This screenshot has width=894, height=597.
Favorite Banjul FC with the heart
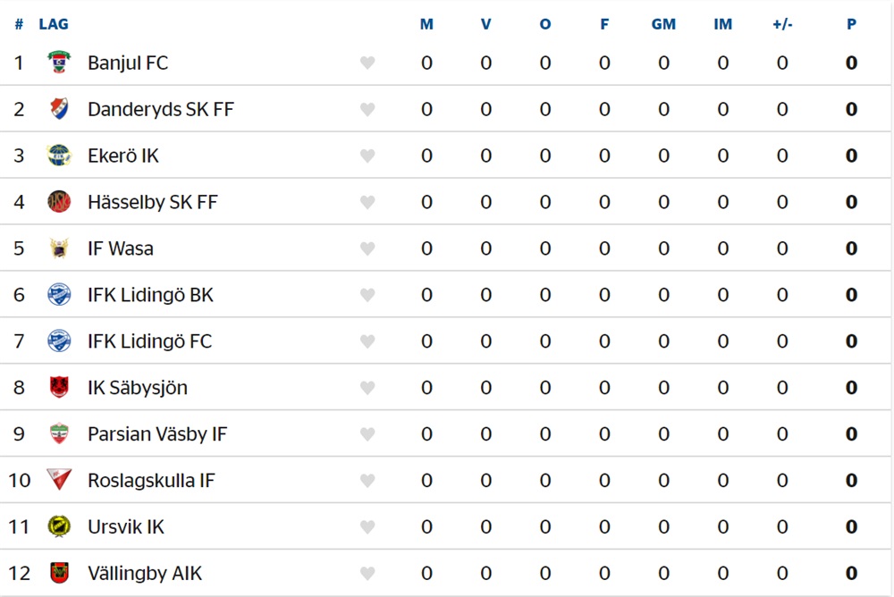(x=367, y=63)
